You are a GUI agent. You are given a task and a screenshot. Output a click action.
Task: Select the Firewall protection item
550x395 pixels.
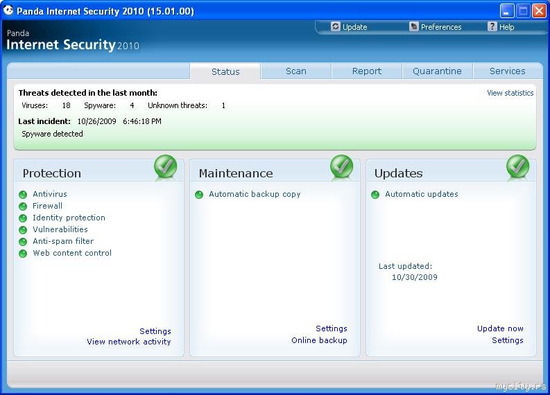pyautogui.click(x=47, y=206)
